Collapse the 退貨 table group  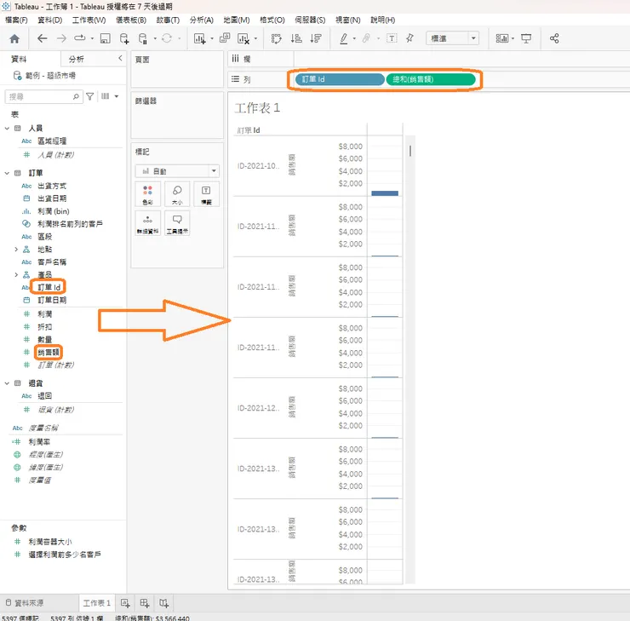[x=7, y=383]
